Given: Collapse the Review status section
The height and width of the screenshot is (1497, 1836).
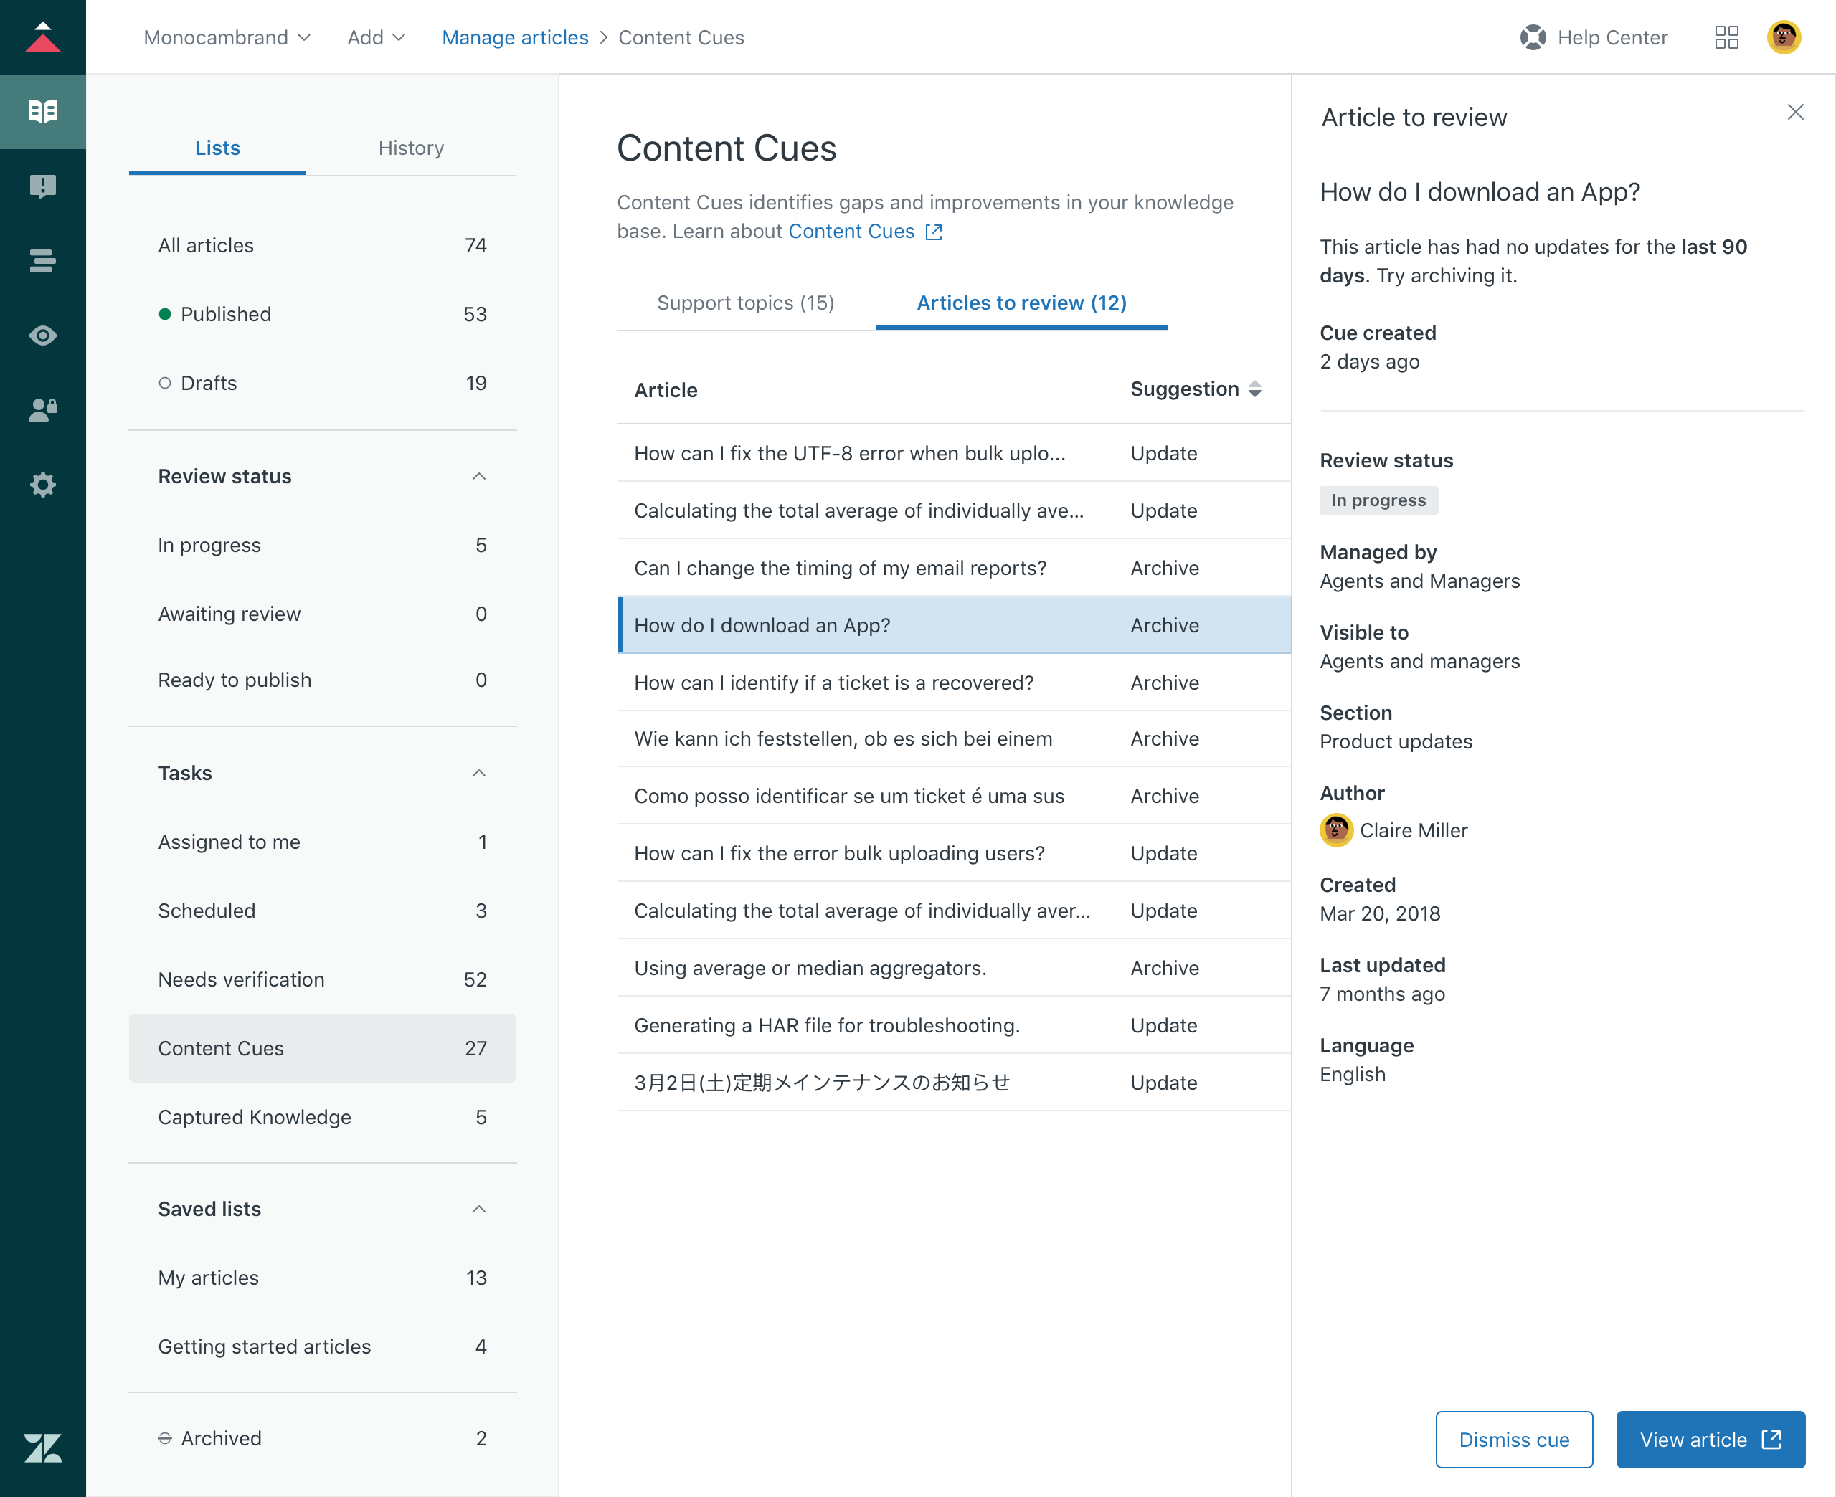Looking at the screenshot, I should click(478, 474).
